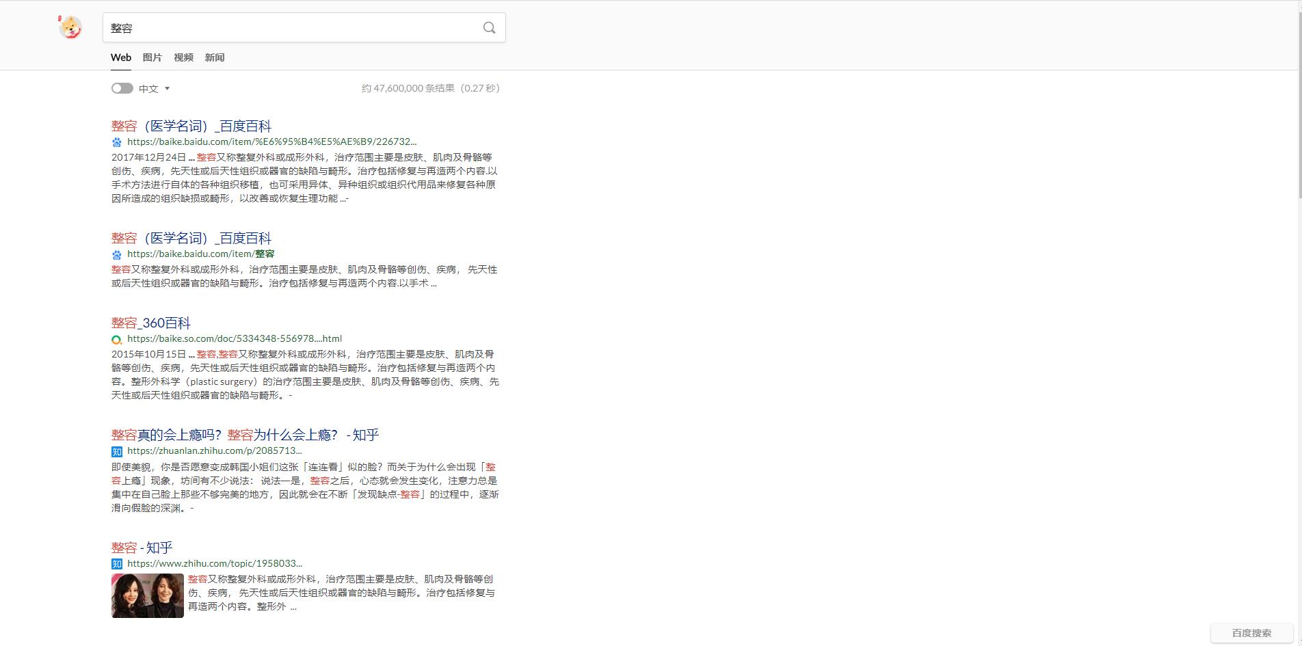The height and width of the screenshot is (646, 1302).
Task: Click the search input field containing 整容
Action: (x=291, y=28)
